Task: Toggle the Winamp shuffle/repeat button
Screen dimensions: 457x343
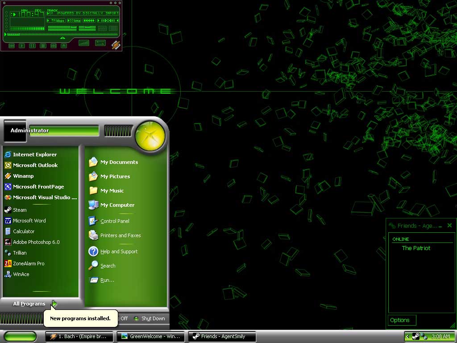Action: pyautogui.click(x=100, y=43)
